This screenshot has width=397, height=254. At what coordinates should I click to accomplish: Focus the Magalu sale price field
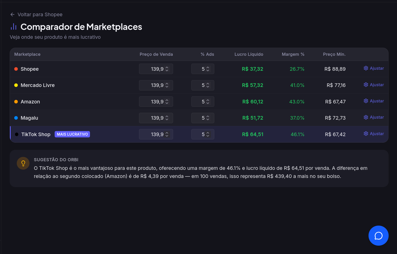tap(156, 118)
